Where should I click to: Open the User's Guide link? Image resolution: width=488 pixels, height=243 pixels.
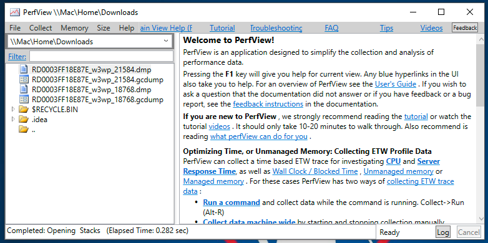pos(395,84)
